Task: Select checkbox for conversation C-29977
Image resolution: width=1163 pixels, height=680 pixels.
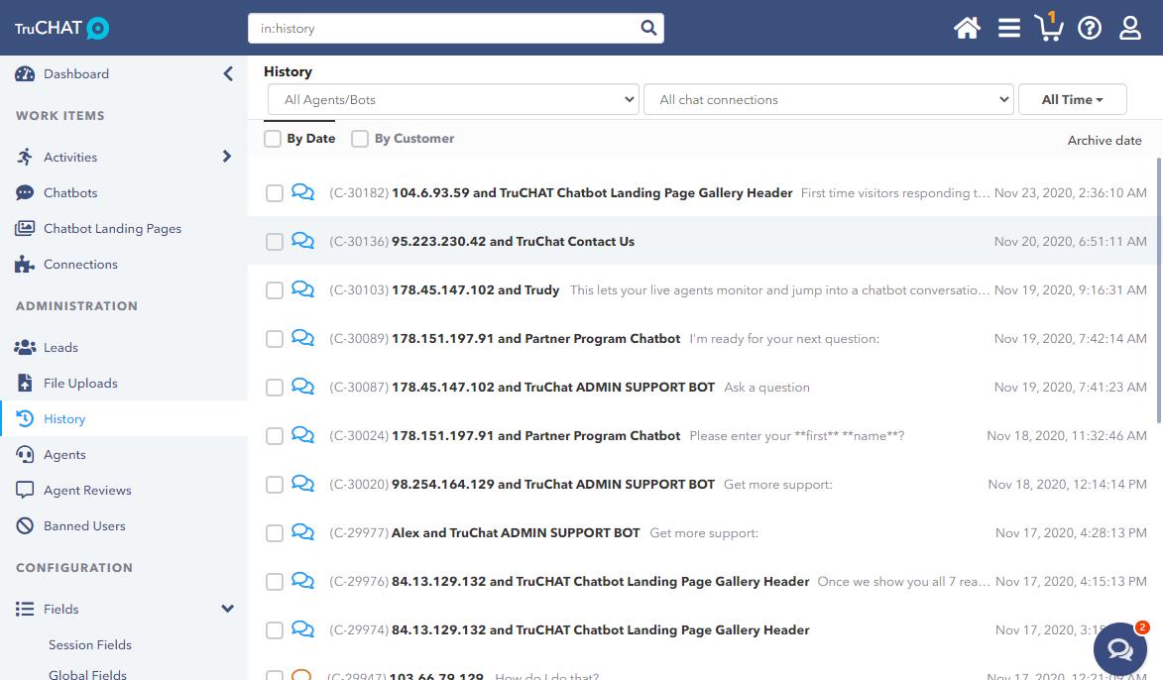Action: point(275,533)
